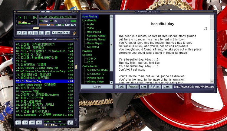Click mini play button in playlist footer
This screenshot has width=227, height=131.
[x=47, y=125]
